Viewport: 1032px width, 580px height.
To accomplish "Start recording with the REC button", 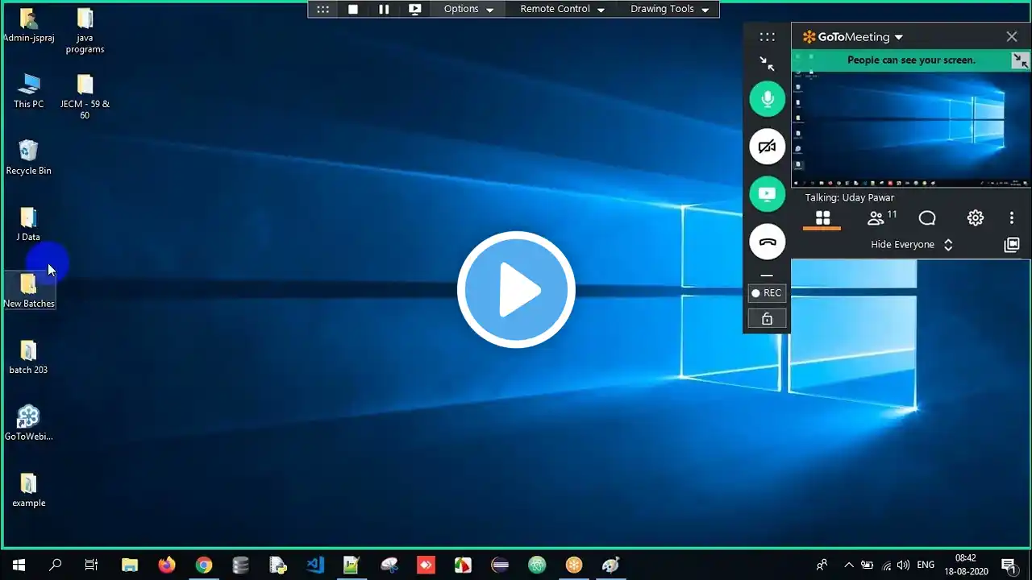I will tap(767, 293).
